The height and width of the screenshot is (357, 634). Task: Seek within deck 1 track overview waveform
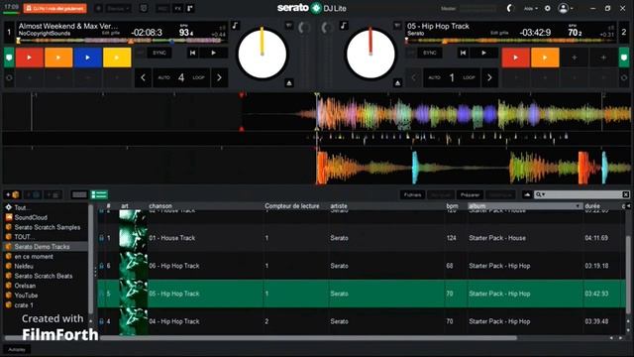pyautogui.click(x=122, y=41)
